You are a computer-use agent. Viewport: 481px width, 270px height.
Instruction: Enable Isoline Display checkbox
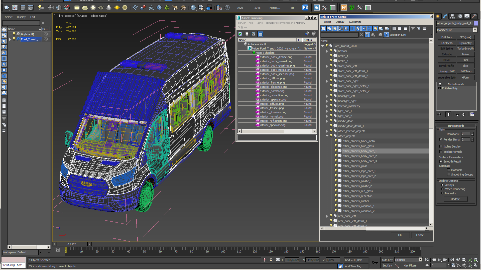click(441, 146)
